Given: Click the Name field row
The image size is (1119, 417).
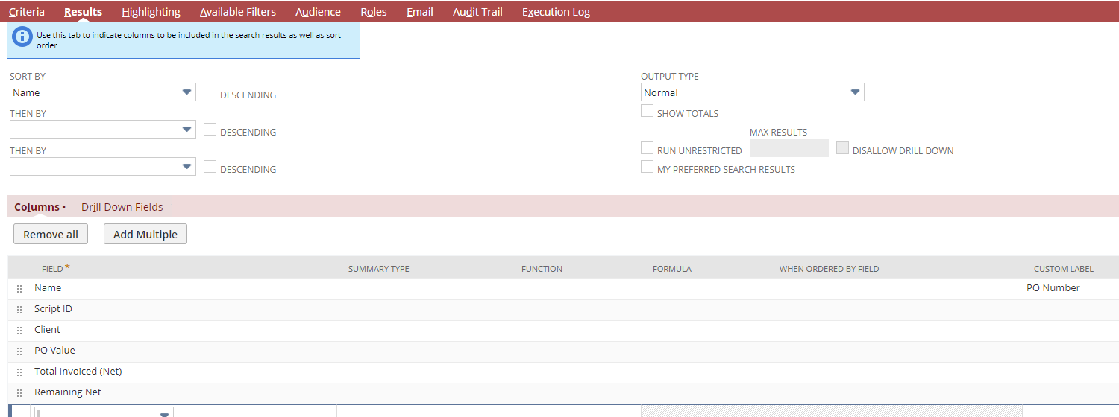Looking at the screenshot, I should pos(563,289).
